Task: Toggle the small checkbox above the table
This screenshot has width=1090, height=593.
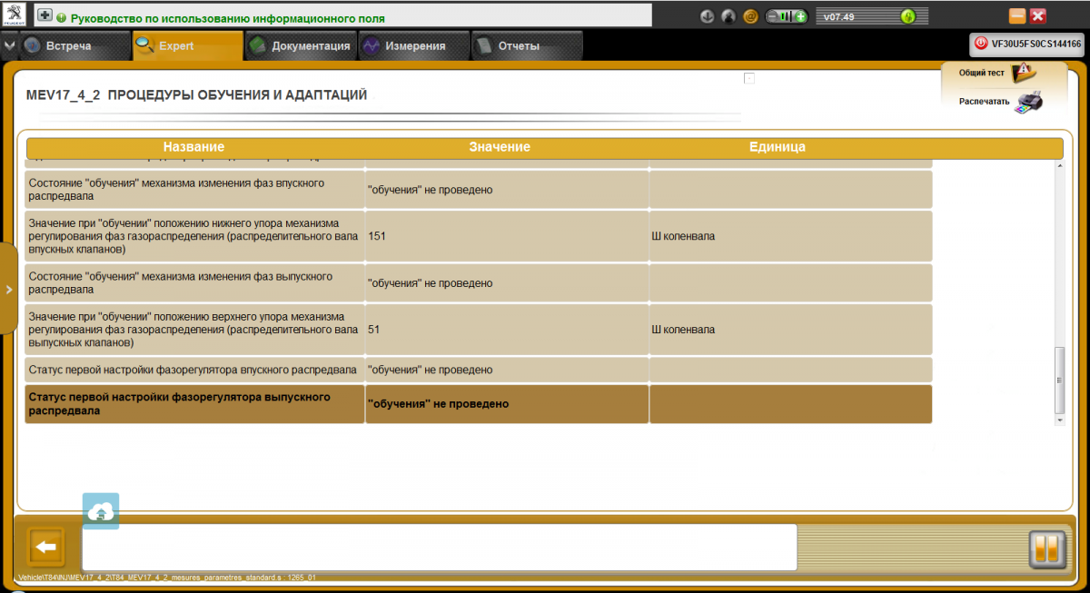Action: (749, 78)
